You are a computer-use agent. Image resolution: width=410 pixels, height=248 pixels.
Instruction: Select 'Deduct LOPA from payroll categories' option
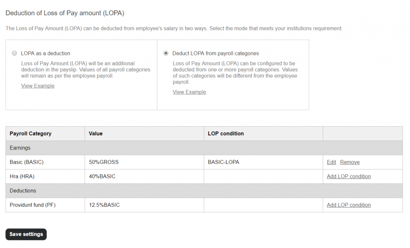(166, 53)
